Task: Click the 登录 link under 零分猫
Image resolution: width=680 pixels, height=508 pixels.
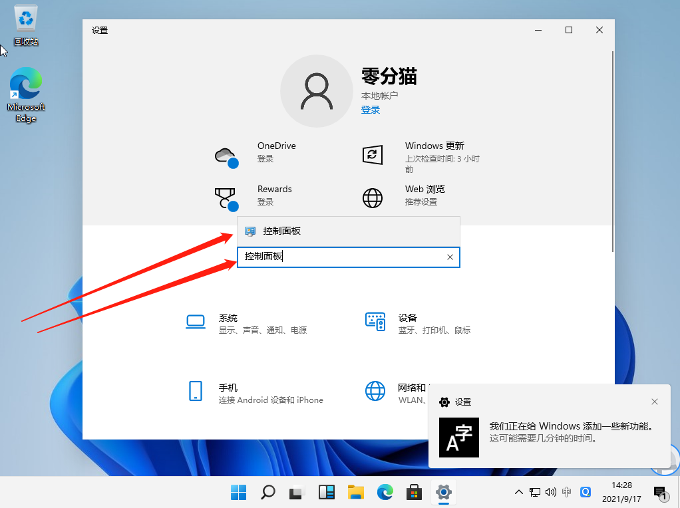Action: pyautogui.click(x=371, y=109)
